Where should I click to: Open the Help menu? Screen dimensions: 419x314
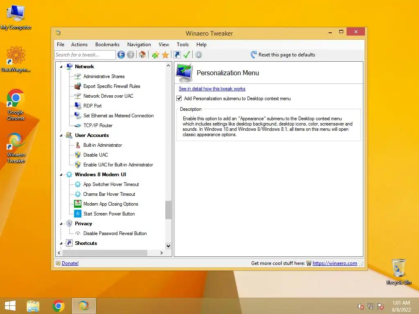[201, 45]
